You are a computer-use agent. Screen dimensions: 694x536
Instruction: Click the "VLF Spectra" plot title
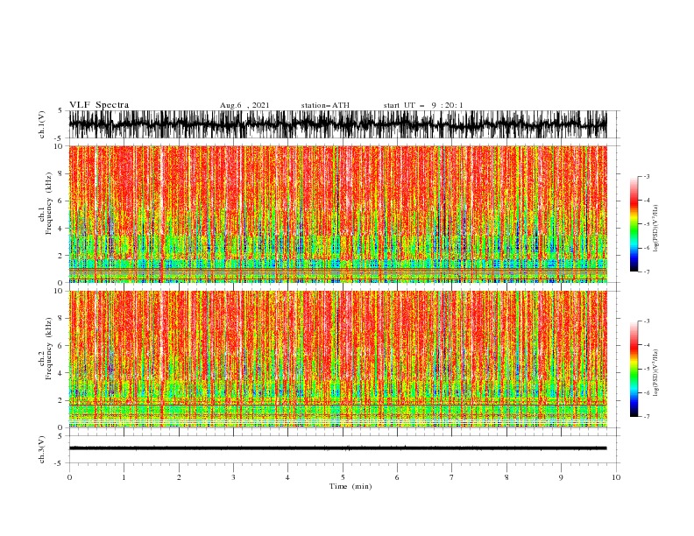[x=99, y=105]
